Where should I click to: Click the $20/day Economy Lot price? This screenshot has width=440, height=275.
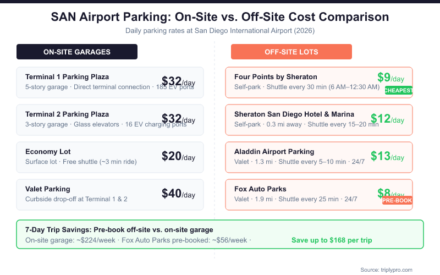(x=178, y=157)
